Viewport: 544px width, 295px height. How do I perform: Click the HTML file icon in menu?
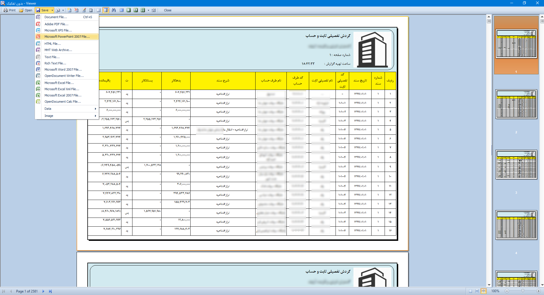(38, 44)
